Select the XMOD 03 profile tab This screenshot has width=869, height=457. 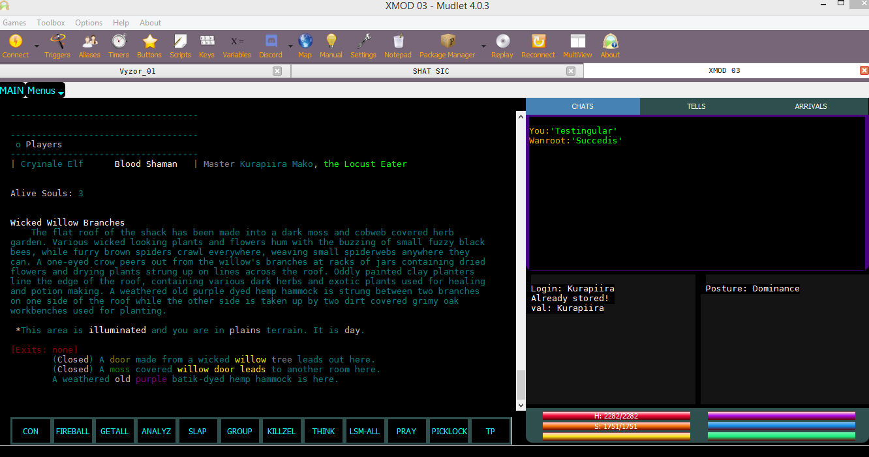click(724, 71)
